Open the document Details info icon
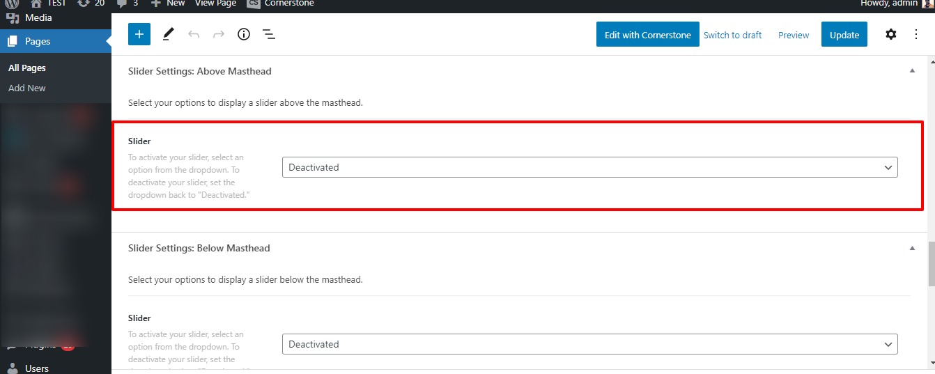This screenshot has width=935, height=374. [x=244, y=34]
